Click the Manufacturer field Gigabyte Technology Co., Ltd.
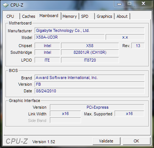Screen dimensions: 154x148 [90, 30]
